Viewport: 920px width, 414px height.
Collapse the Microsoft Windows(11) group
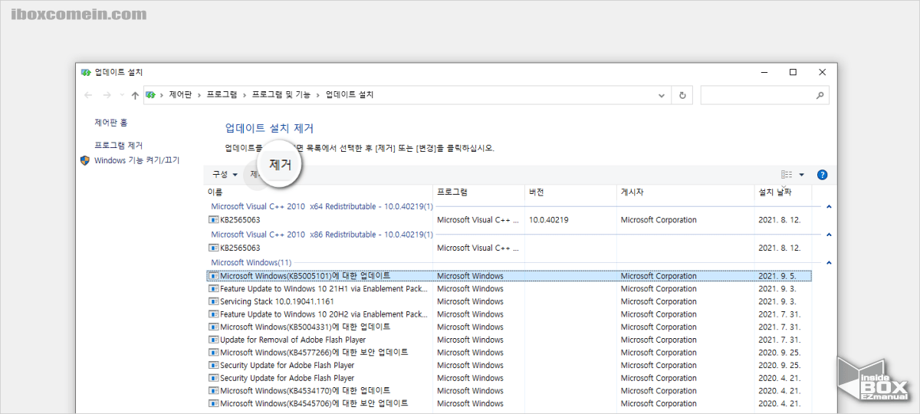click(829, 263)
